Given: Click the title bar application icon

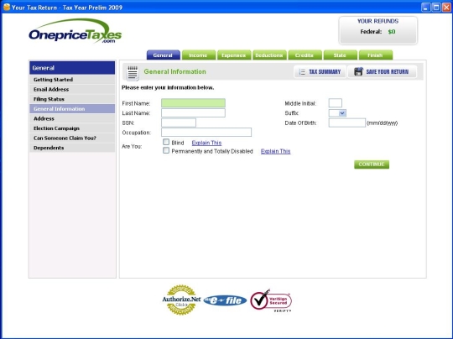Looking at the screenshot, I should pyautogui.click(x=7, y=7).
